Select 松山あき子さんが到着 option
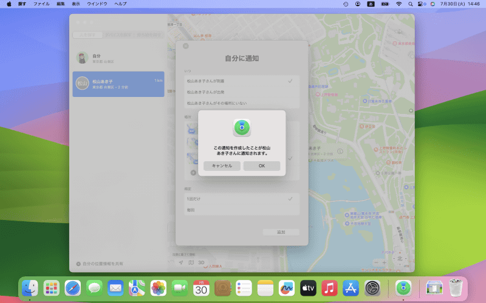The height and width of the screenshot is (303, 486). [x=242, y=81]
